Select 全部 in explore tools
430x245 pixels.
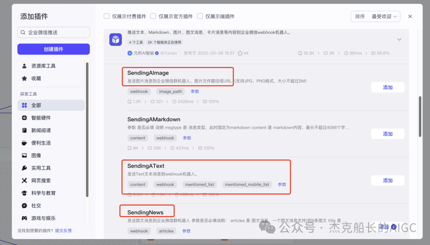[51, 105]
